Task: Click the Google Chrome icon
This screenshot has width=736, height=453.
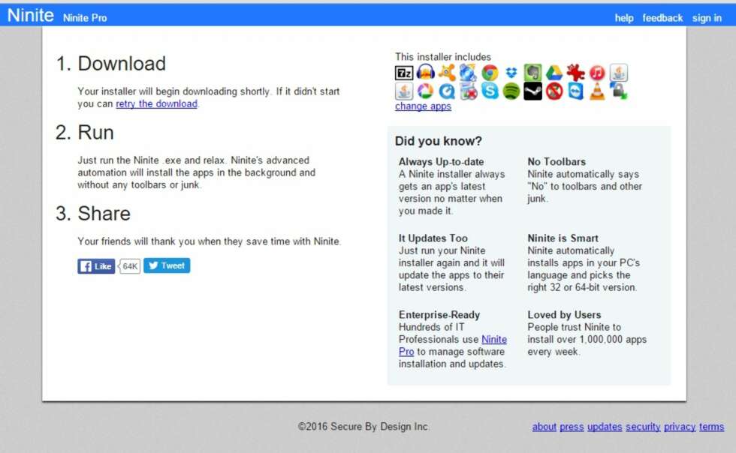Action: click(x=490, y=73)
